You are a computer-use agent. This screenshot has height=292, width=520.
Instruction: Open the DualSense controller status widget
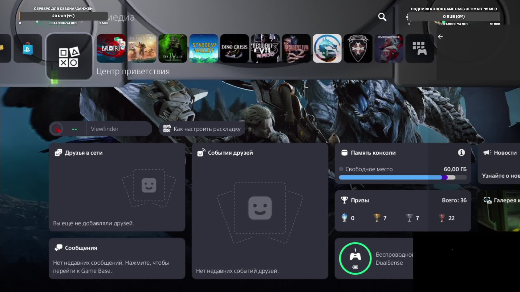[374, 258]
